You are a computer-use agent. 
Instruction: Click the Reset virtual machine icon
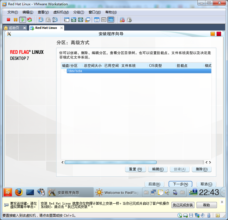coord(29,20)
